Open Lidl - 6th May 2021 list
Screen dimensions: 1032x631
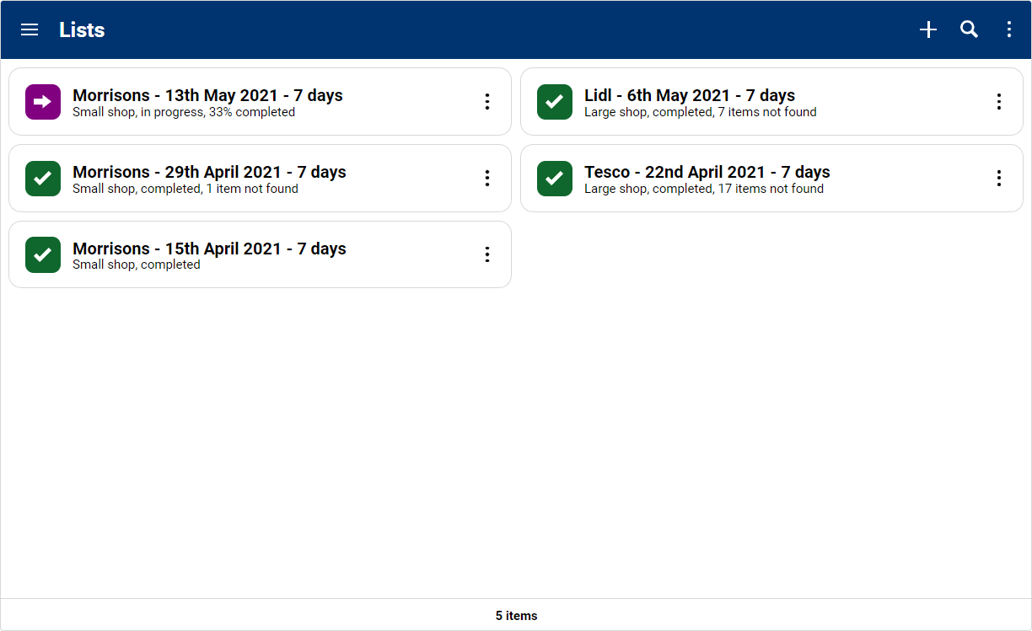coord(689,95)
